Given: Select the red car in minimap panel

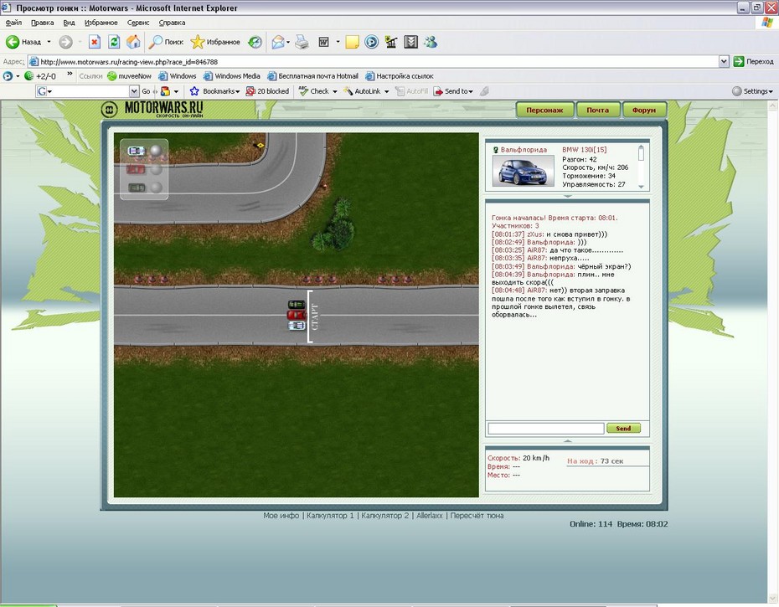Looking at the screenshot, I should click(135, 169).
